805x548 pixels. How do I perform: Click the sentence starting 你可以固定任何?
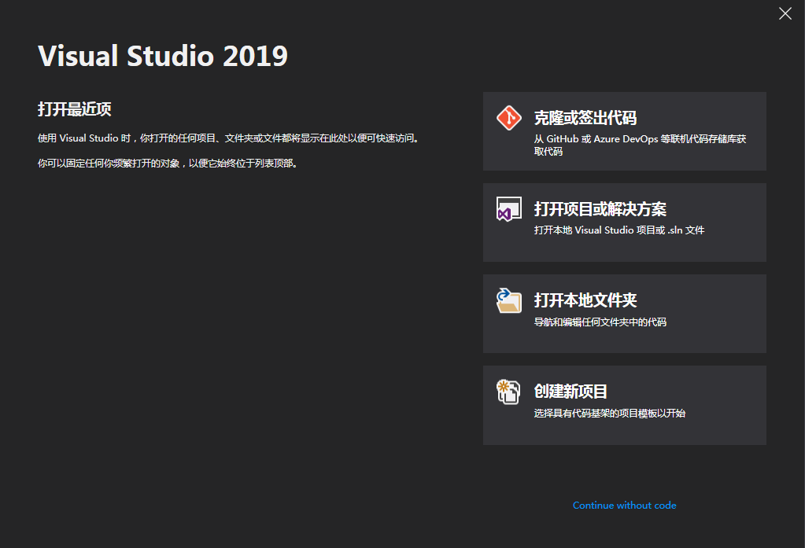(168, 164)
